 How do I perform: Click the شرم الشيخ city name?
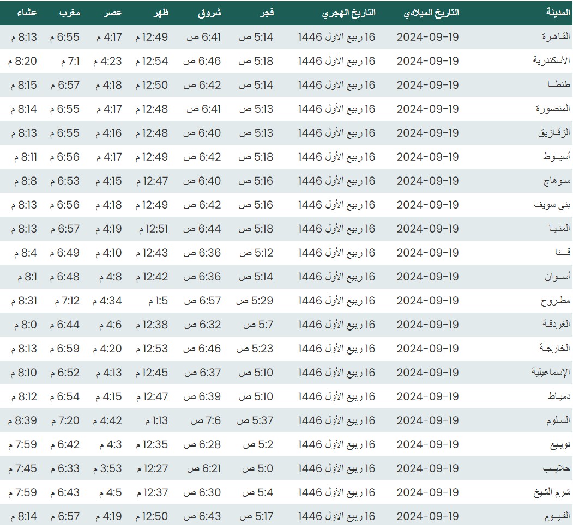tap(552, 492)
